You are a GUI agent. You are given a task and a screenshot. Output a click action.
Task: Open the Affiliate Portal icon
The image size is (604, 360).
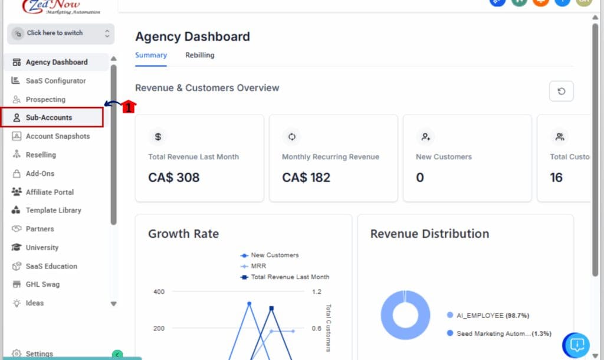pyautogui.click(x=17, y=192)
